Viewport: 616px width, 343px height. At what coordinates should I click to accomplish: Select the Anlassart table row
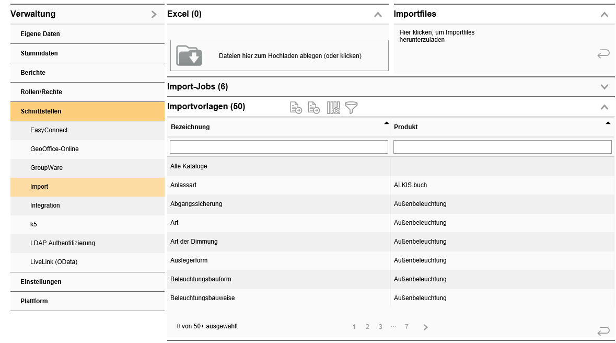[x=278, y=185]
